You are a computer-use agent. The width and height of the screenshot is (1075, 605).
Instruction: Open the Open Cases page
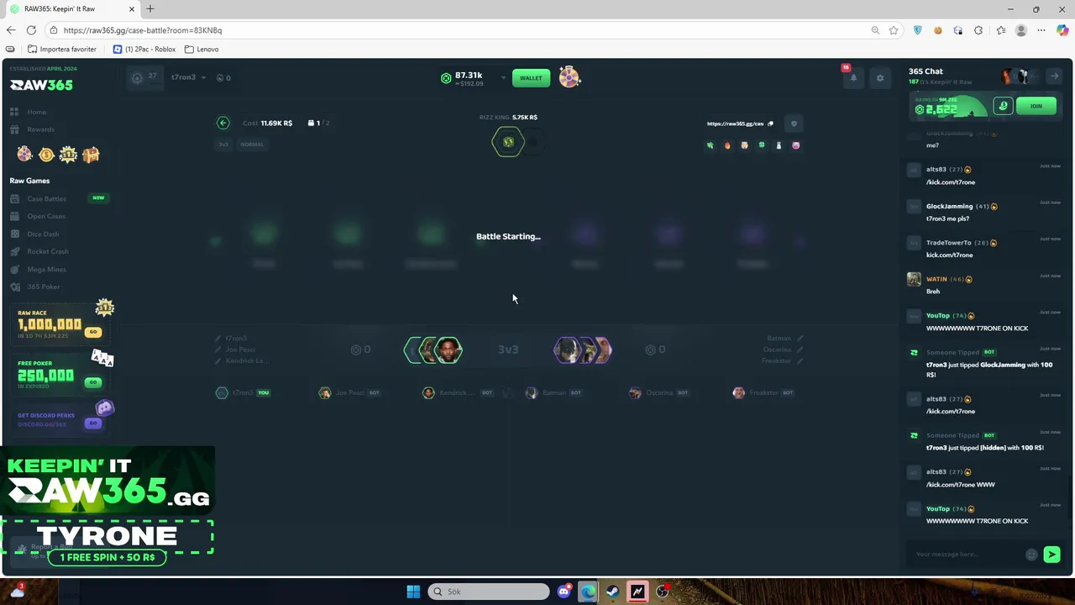coord(45,216)
